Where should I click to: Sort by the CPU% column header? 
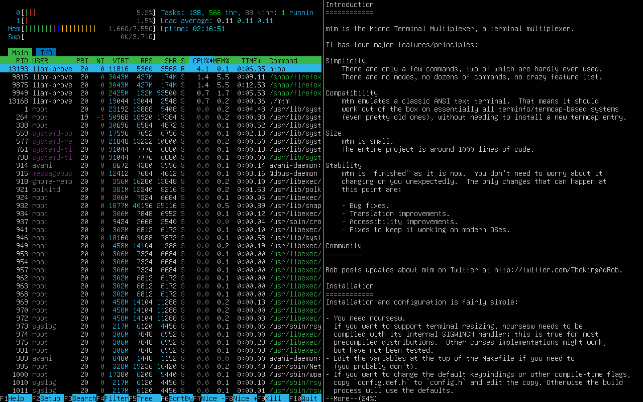coord(202,61)
